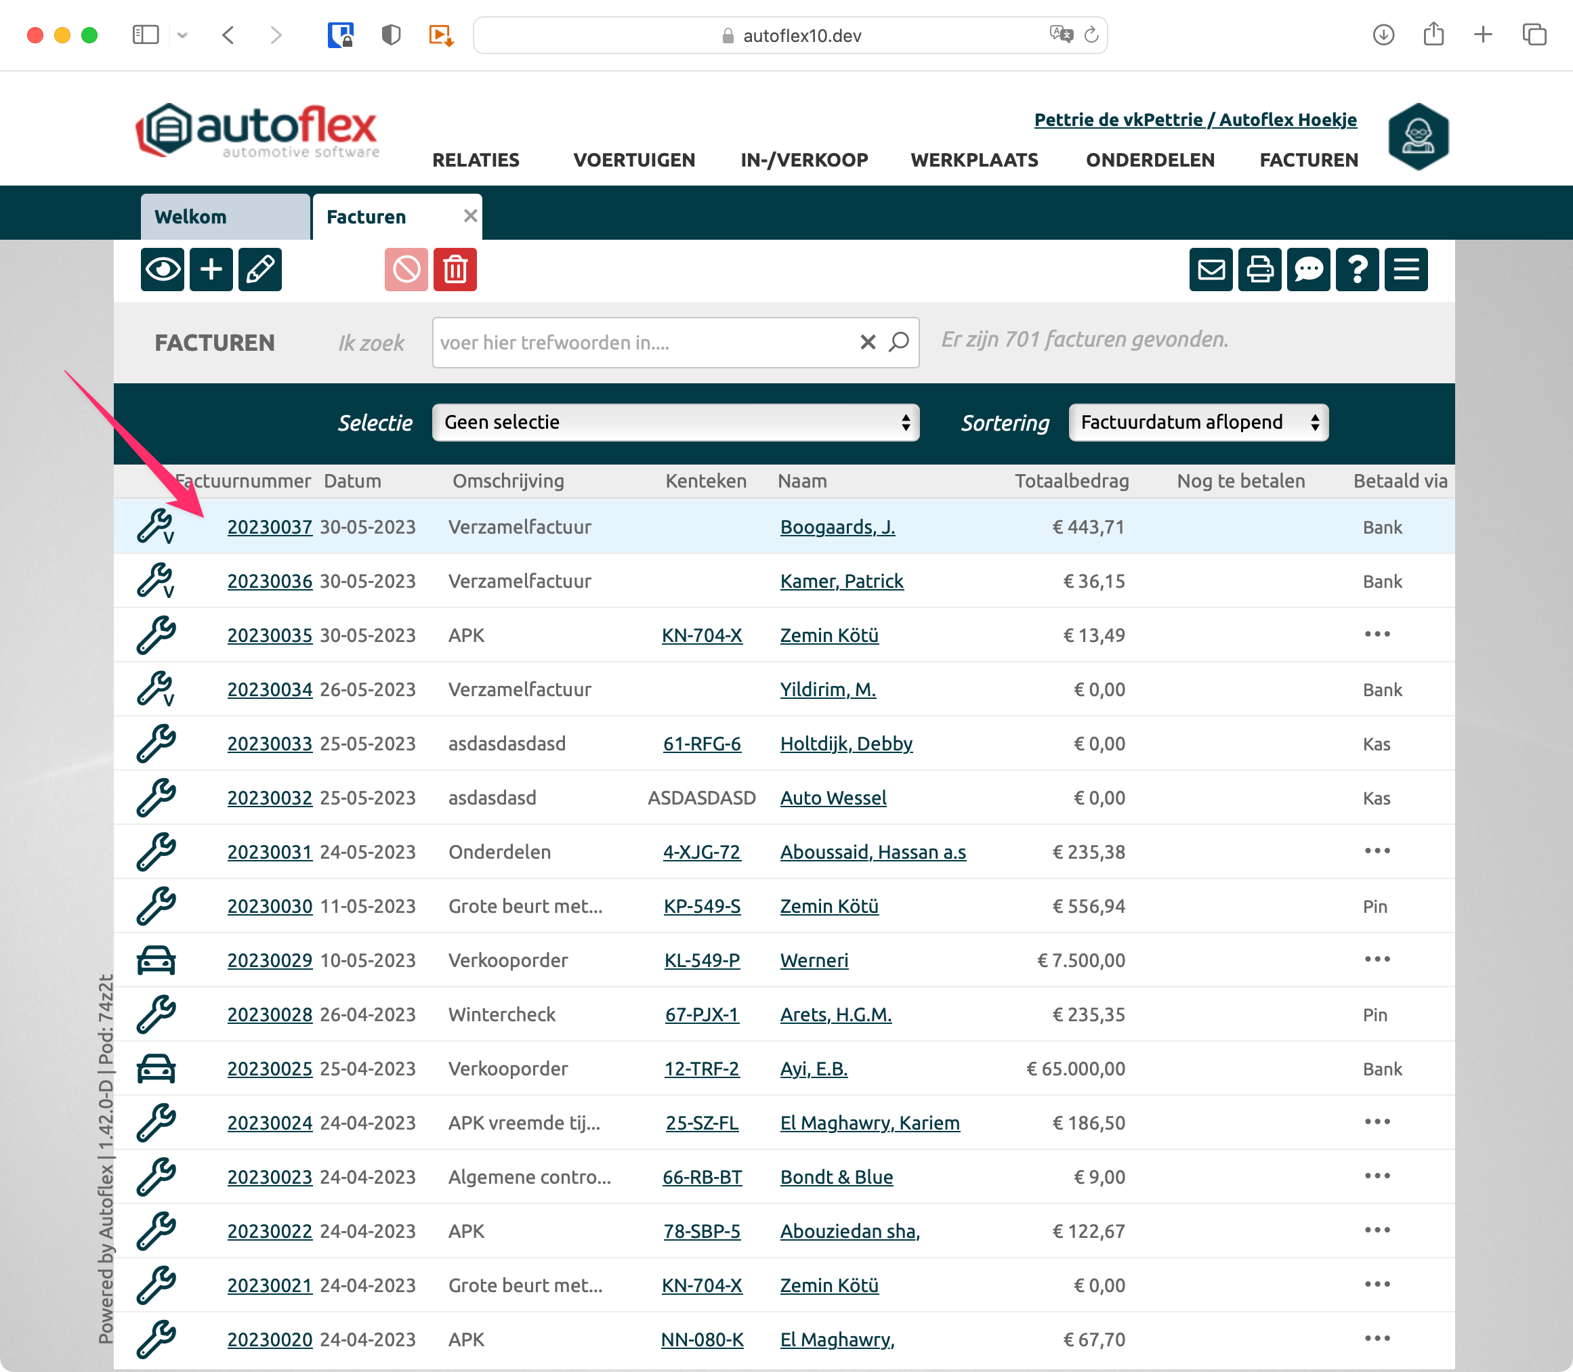This screenshot has height=1372, width=1573.
Task: Click the question mark help icon
Action: tap(1357, 270)
